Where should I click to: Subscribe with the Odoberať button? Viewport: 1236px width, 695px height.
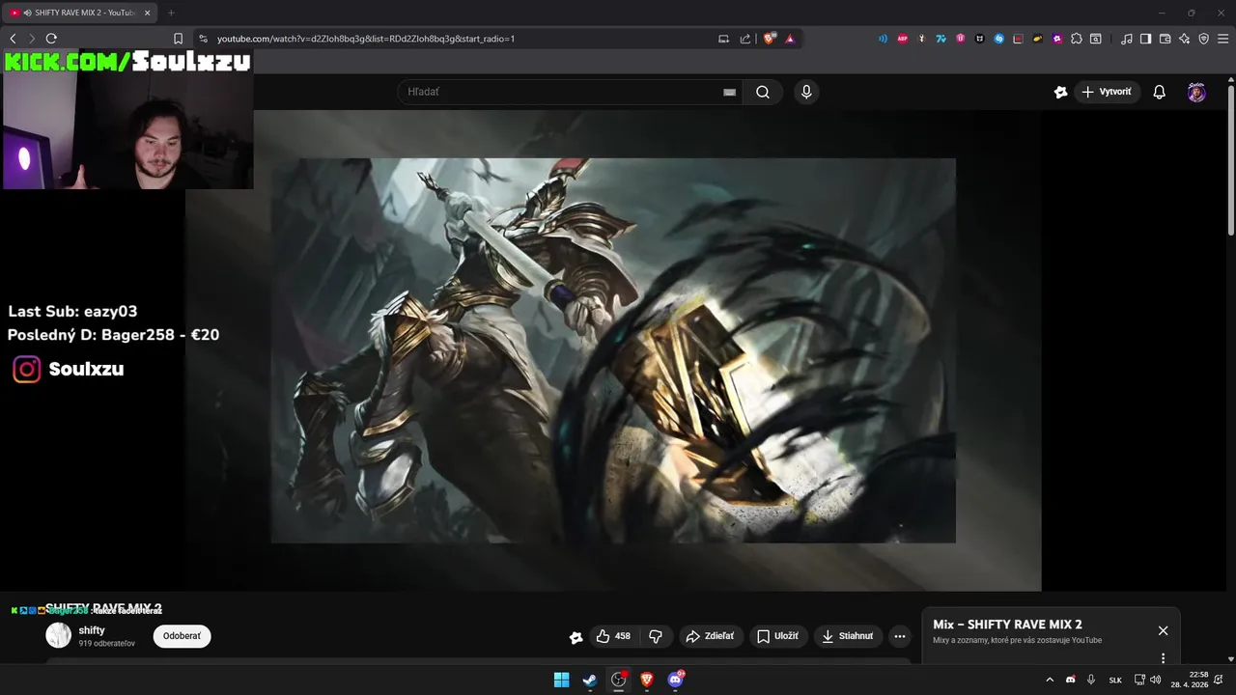pos(182,636)
